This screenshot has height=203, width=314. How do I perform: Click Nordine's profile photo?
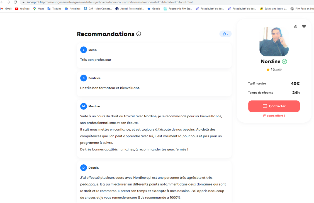pos(274,42)
